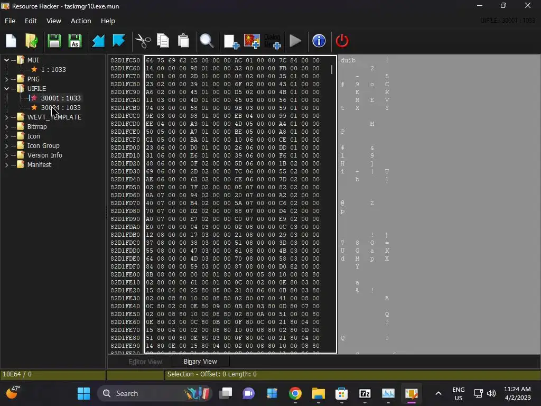Click the status text 'Selection - Offset: 0 Length: 0'

pyautogui.click(x=212, y=374)
